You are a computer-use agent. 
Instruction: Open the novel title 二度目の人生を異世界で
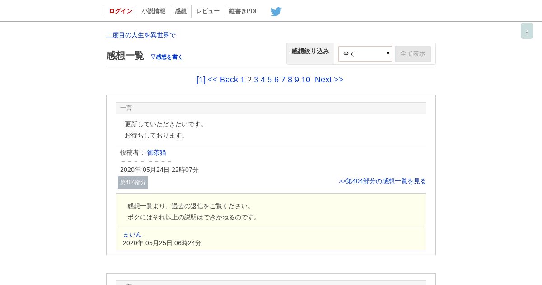[x=141, y=35]
